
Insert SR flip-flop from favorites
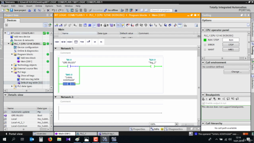click(x=95, y=42)
